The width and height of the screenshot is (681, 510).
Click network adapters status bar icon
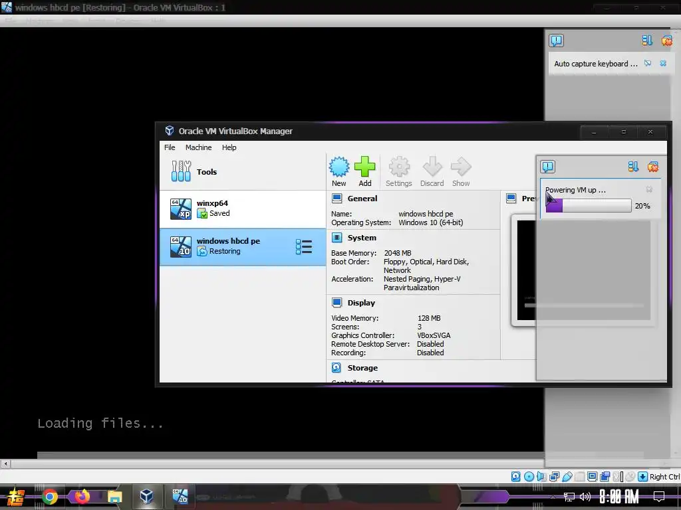pos(554,477)
